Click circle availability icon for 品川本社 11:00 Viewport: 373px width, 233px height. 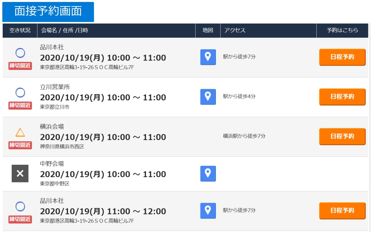pyautogui.click(x=20, y=206)
